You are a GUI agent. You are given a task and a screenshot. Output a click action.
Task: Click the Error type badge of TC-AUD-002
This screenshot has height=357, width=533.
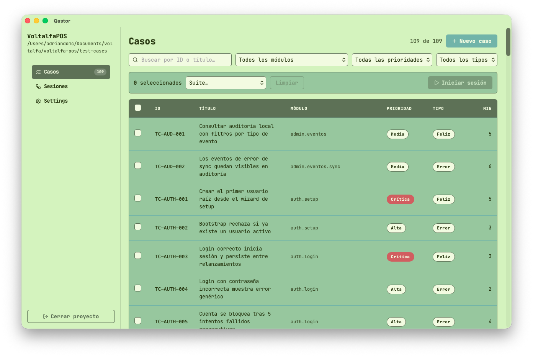(444, 167)
